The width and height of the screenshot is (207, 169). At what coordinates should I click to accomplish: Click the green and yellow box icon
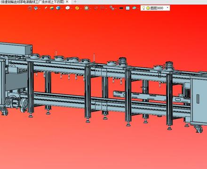pos(52,8)
